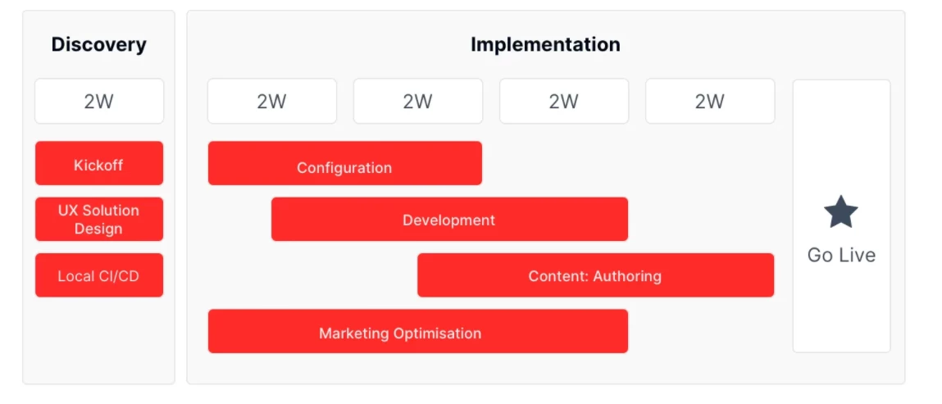Click empty space below Local CI/CD bar
942x404 pixels.
tap(99, 339)
